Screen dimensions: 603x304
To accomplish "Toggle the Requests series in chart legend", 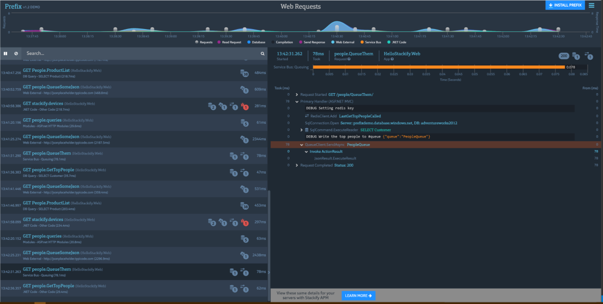I will 204,42.
